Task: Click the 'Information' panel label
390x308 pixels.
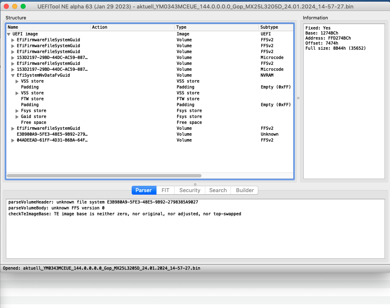Action: [x=316, y=18]
